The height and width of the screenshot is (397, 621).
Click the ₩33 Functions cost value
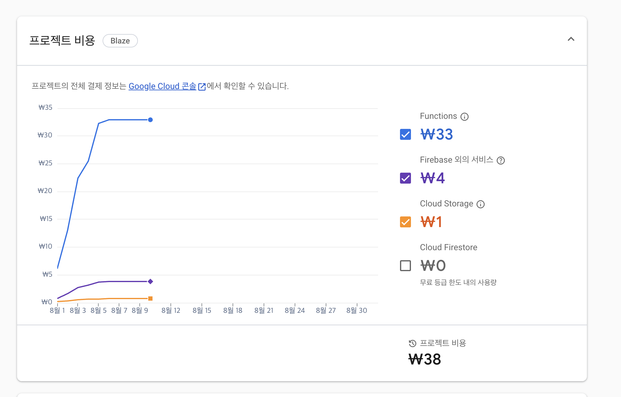click(x=437, y=134)
